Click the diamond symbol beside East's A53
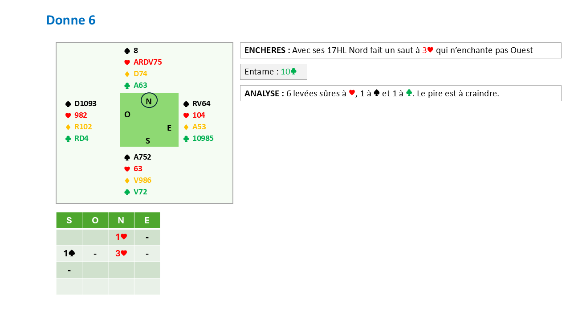 186,127
